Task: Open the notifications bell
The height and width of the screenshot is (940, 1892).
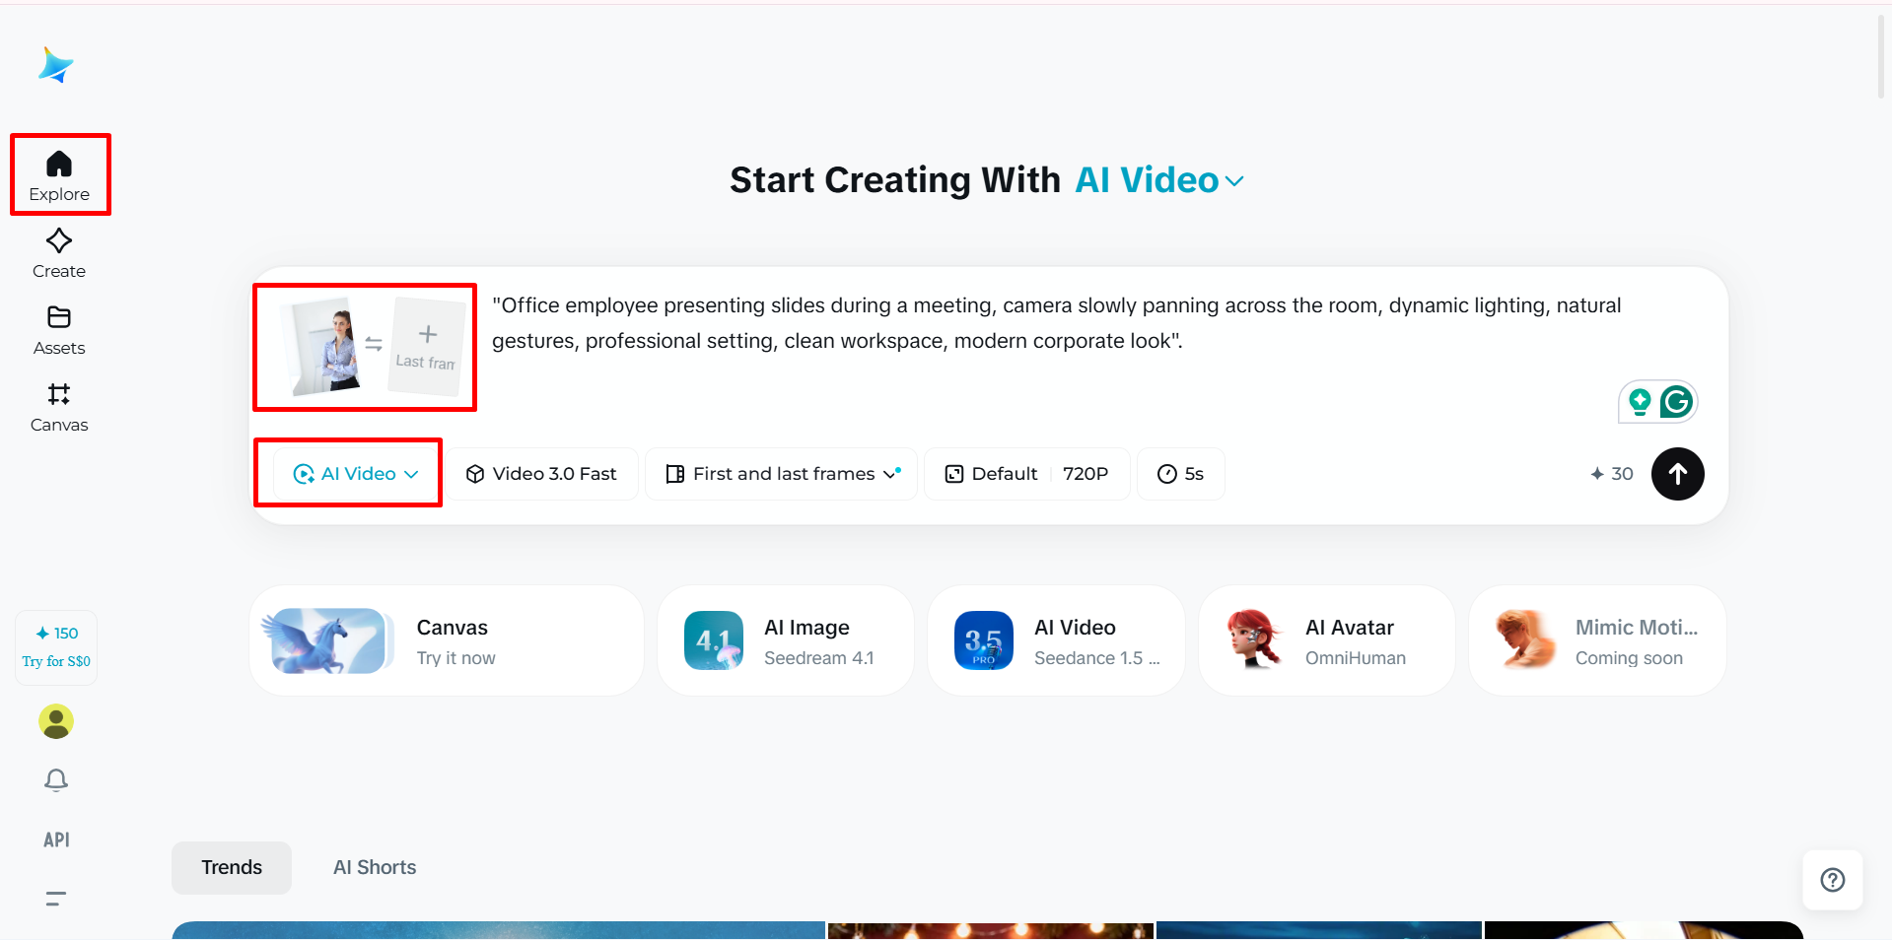Action: point(55,779)
